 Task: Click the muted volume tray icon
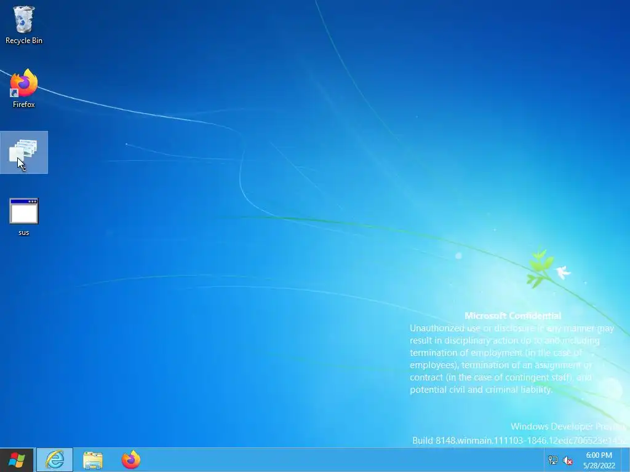[568, 460]
